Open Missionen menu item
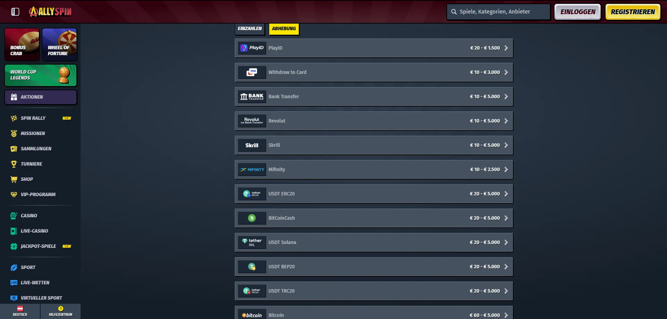This screenshot has height=319, width=667. (x=41, y=134)
